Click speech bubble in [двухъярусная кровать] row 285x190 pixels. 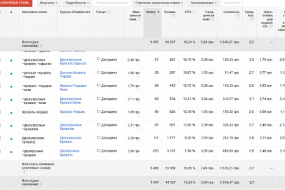pos(99,138)
